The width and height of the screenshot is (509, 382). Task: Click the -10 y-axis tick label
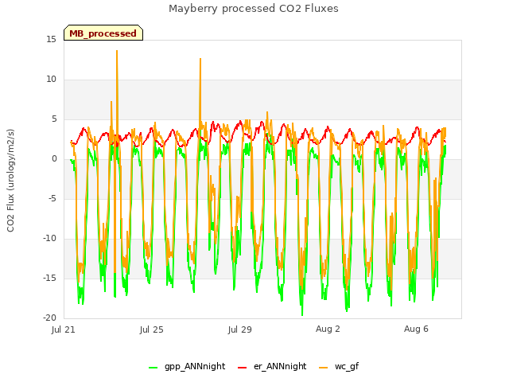coord(49,239)
